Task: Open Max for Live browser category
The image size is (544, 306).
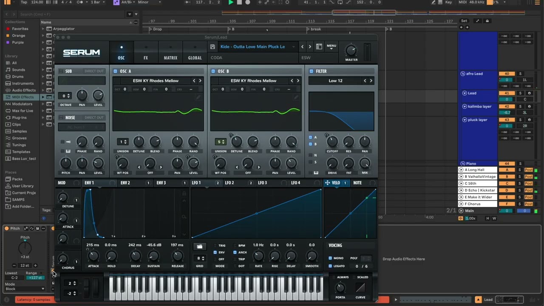Action: click(x=23, y=110)
